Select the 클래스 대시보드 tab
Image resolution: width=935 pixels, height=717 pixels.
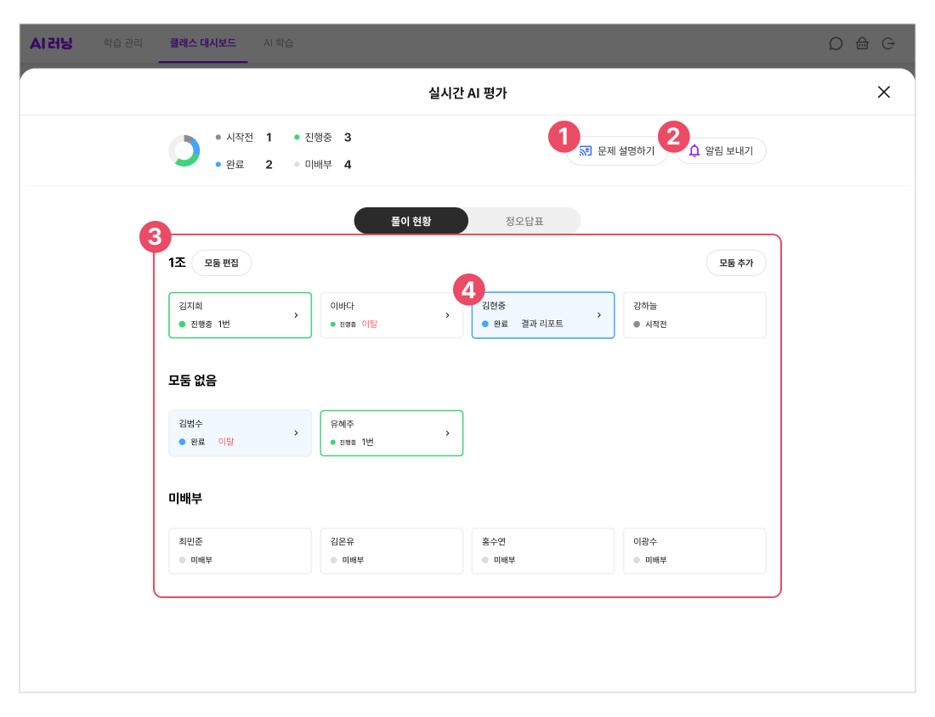pos(203,43)
